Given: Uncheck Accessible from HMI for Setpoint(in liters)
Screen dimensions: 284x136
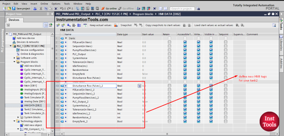Looking at the screenshot, I should tap(185, 46).
